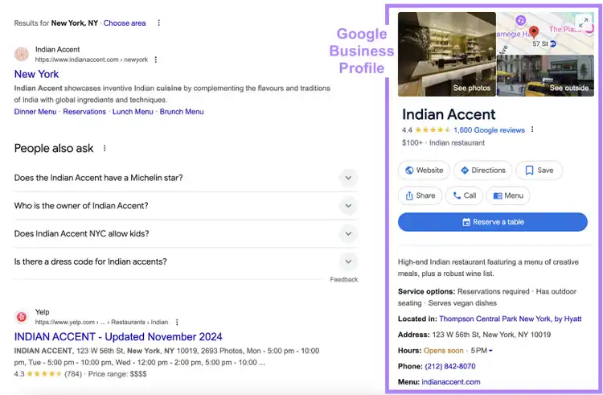603x395 pixels.
Task: Expand the map in the business profile
Action: 584,23
